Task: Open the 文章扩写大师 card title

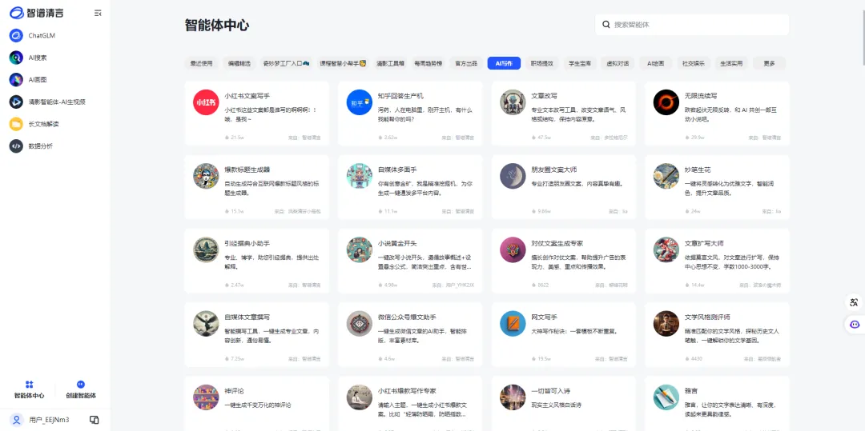Action: pos(704,243)
